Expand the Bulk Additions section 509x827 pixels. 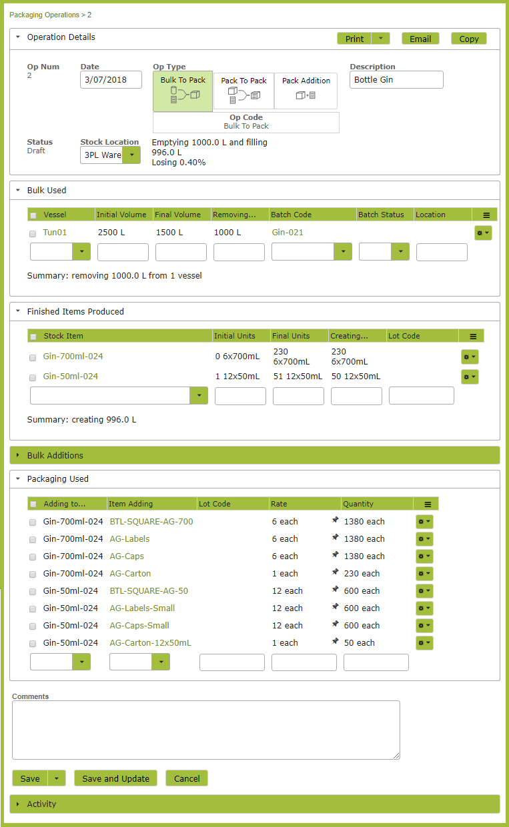255,455
